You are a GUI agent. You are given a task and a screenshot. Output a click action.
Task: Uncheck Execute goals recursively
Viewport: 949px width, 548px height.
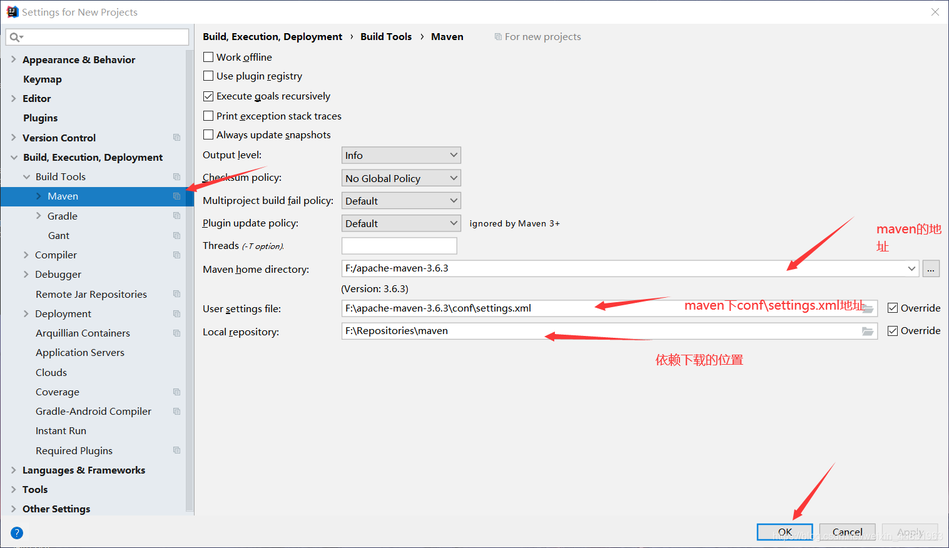click(208, 96)
